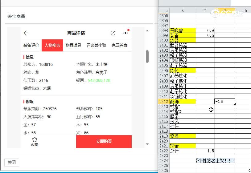Click the cell showing -0.0
This screenshot has height=173, width=251.
click(x=225, y=102)
